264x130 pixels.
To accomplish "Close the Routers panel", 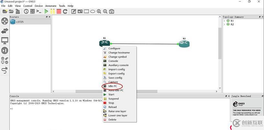I will pyautogui.click(x=49, y=17).
